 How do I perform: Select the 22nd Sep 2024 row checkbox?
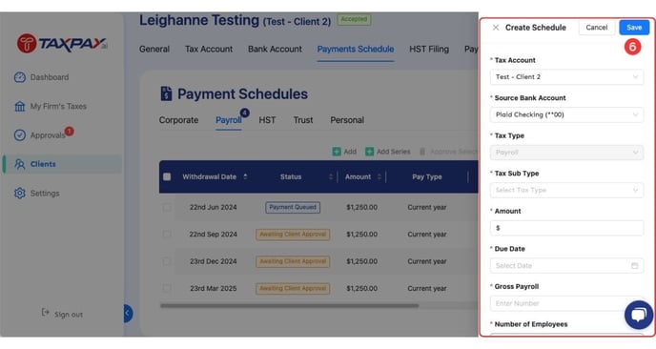[167, 235]
